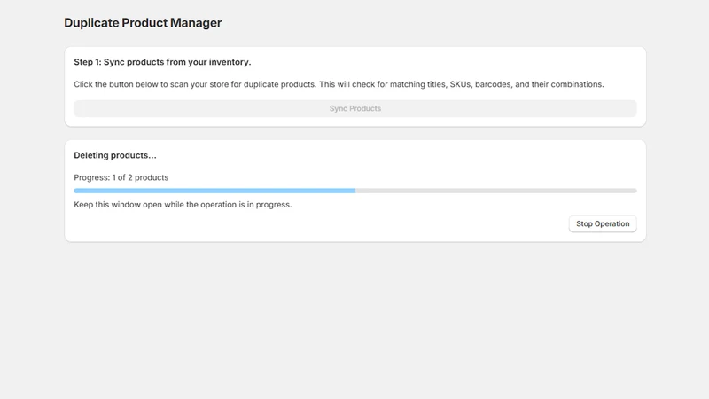Click 'Step 1: Sync products from your inventory.' heading
This screenshot has width=709, height=399.
162,62
